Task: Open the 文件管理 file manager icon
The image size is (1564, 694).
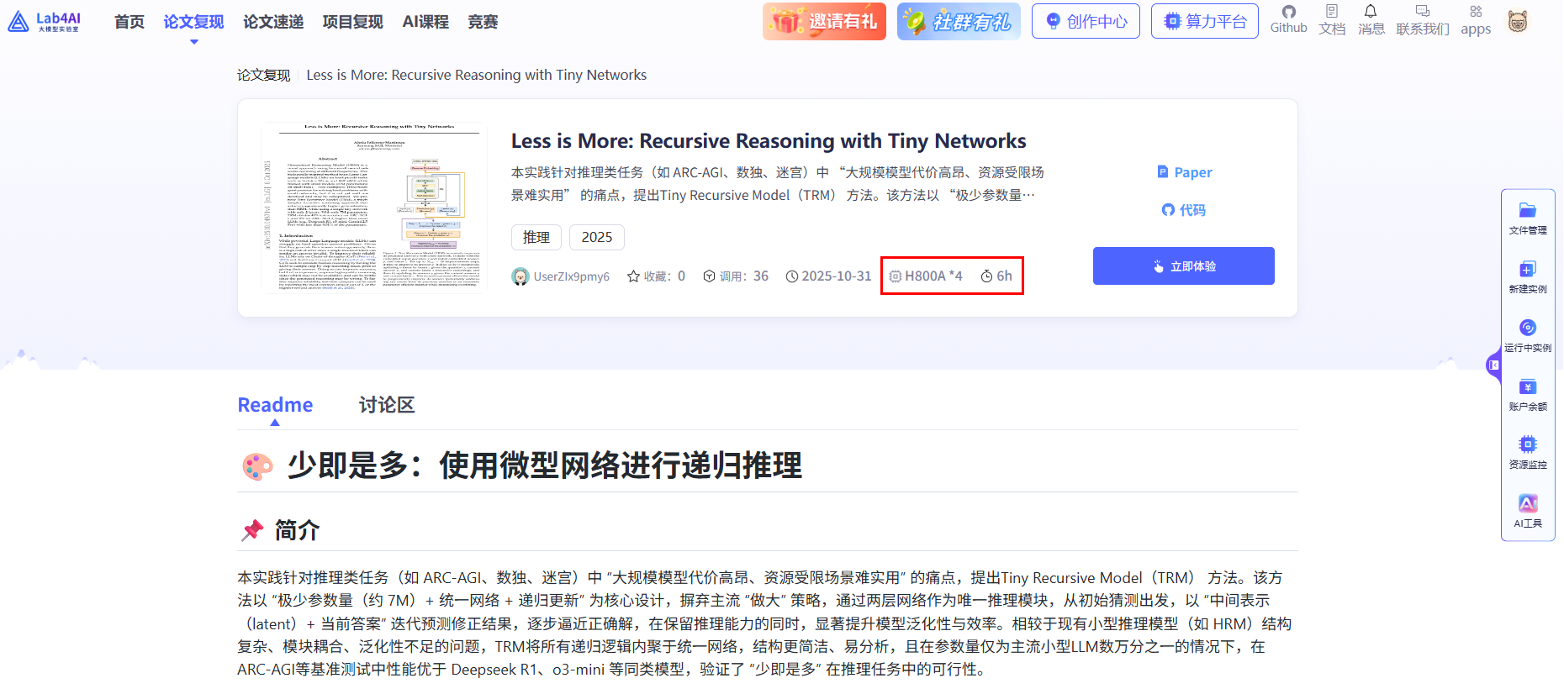Action: pos(1527,211)
